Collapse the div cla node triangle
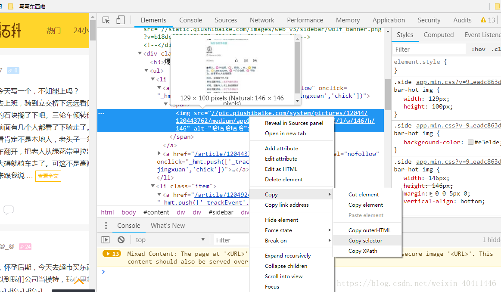 [140, 53]
